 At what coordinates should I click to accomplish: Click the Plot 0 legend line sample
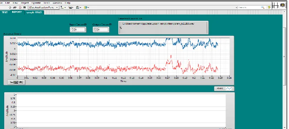(229, 89)
